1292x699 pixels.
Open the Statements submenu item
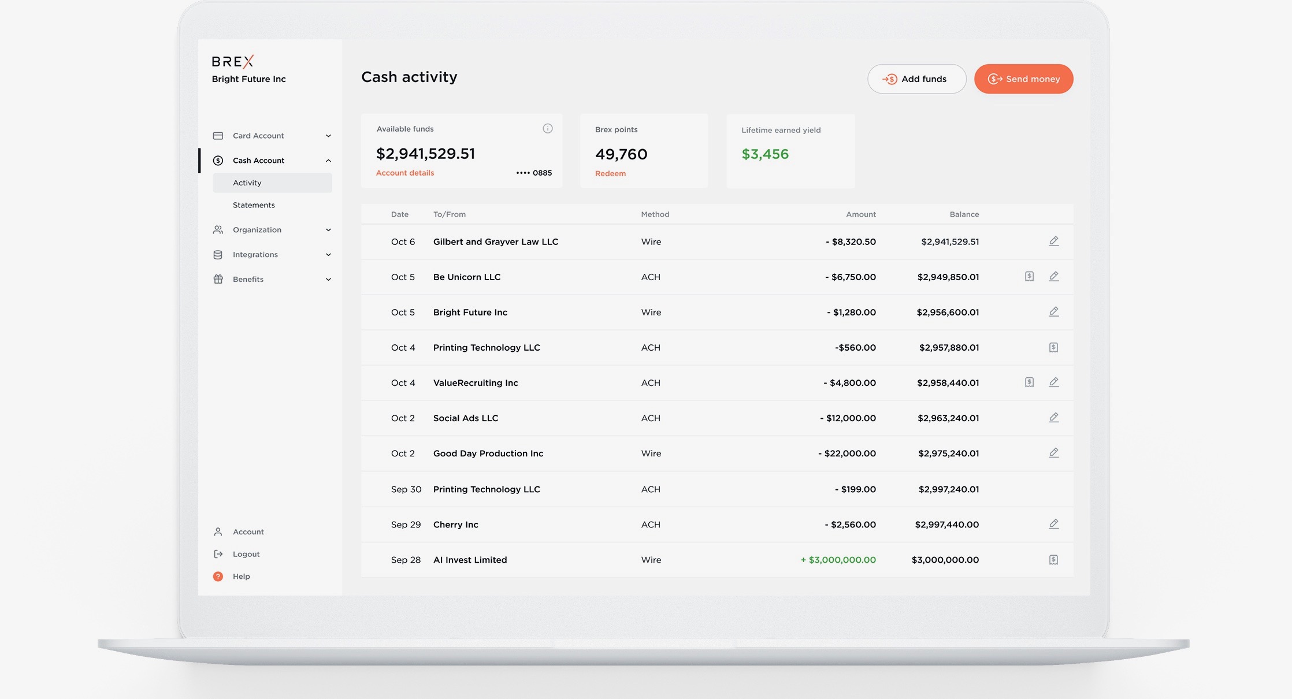pos(254,205)
